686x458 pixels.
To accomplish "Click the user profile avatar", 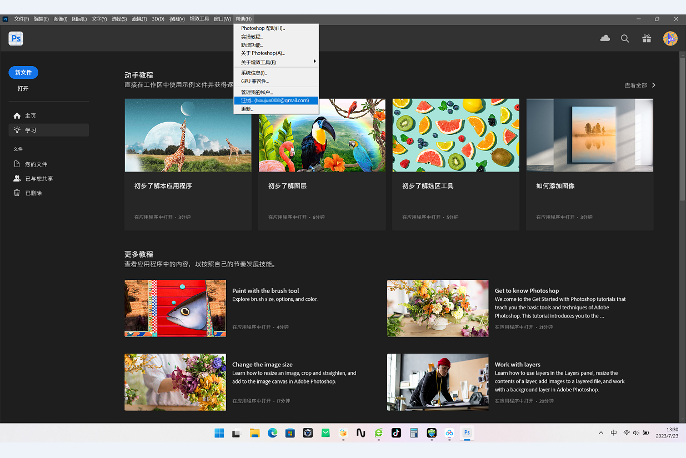I will coord(670,38).
